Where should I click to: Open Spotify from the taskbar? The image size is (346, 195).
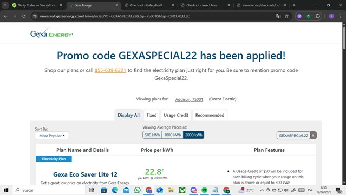[x=205, y=190]
